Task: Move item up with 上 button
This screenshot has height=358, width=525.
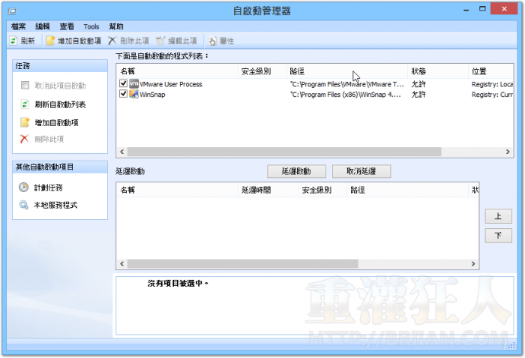Action: pos(498,216)
